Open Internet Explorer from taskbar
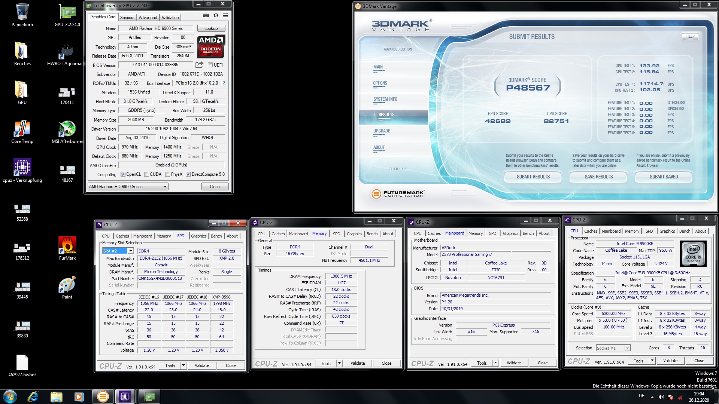The image size is (719, 404). coord(33,396)
